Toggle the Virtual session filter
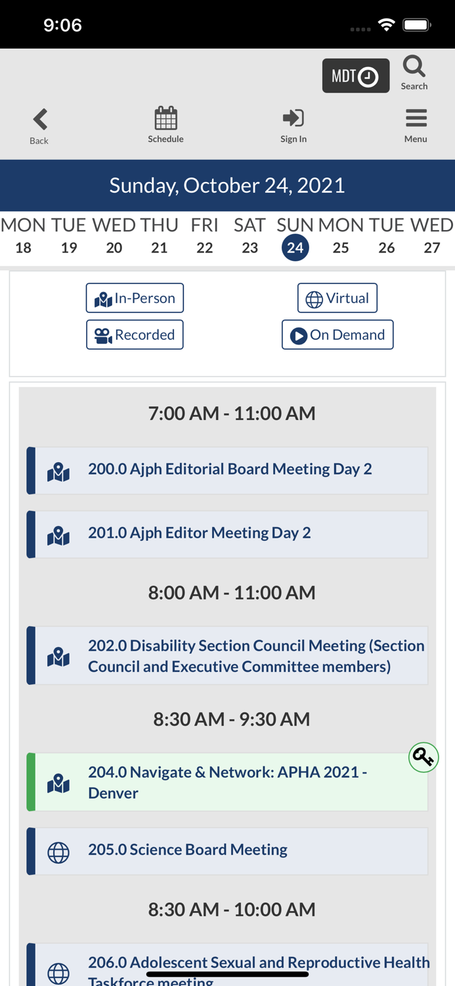 337,298
